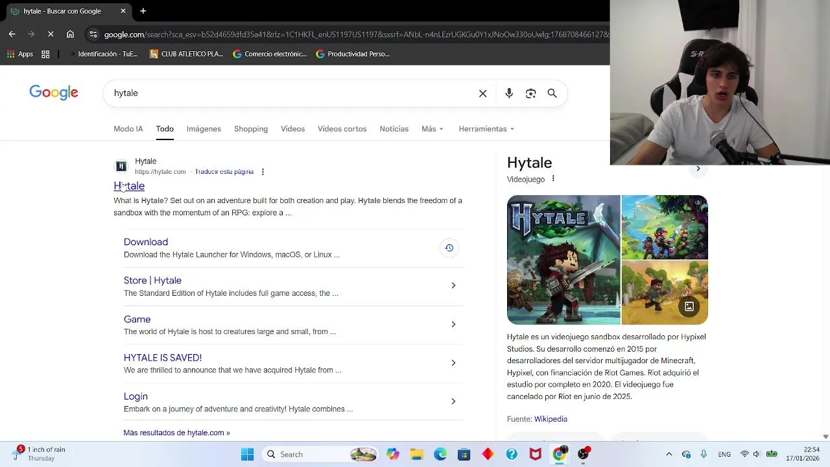
Task: View site information icon in address bar
Action: (x=93, y=34)
